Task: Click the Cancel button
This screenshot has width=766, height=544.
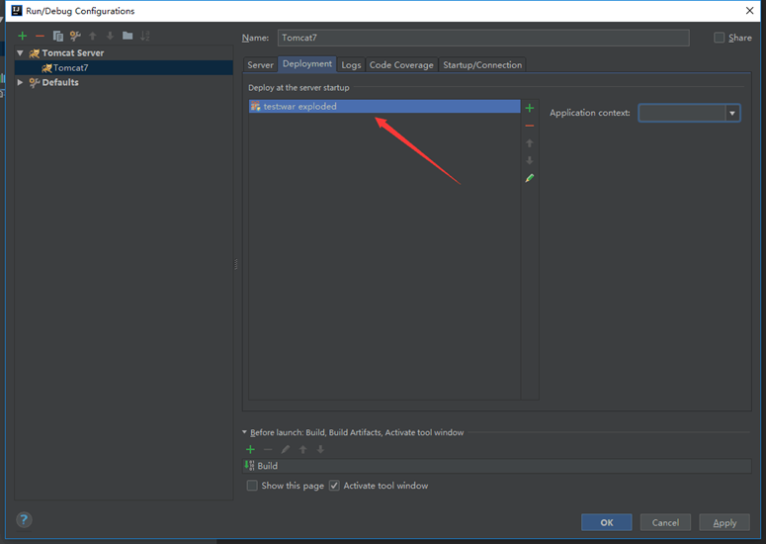Action: coord(665,522)
